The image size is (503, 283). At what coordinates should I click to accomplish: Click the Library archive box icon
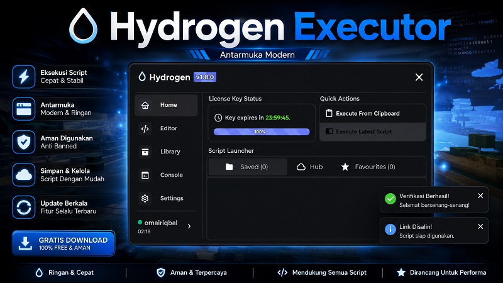[x=145, y=152]
